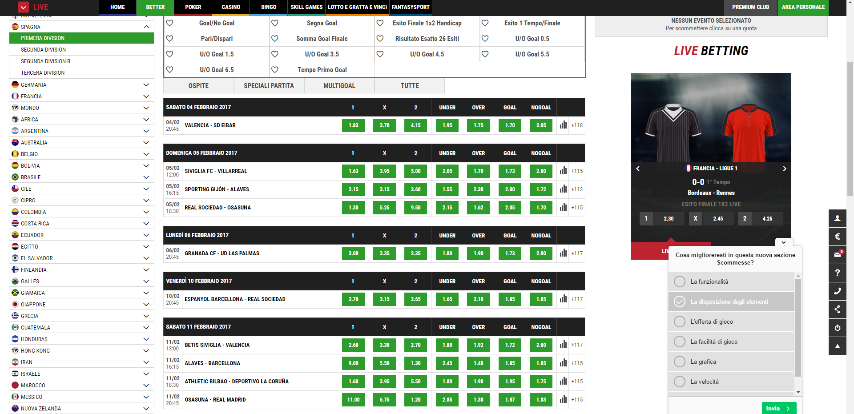The image size is (854, 414).
Task: Click the back-to-top arrow sidebar icon
Action: tap(837, 346)
